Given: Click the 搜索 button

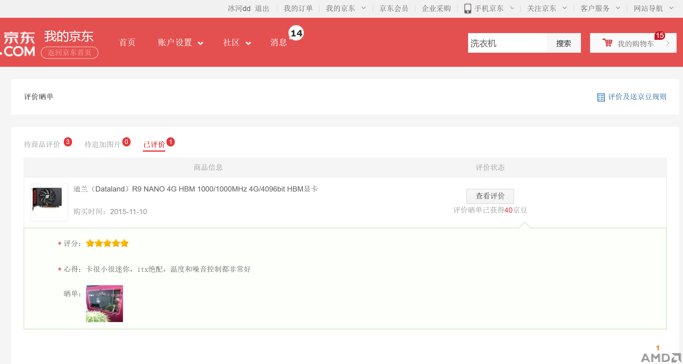Looking at the screenshot, I should (x=563, y=43).
